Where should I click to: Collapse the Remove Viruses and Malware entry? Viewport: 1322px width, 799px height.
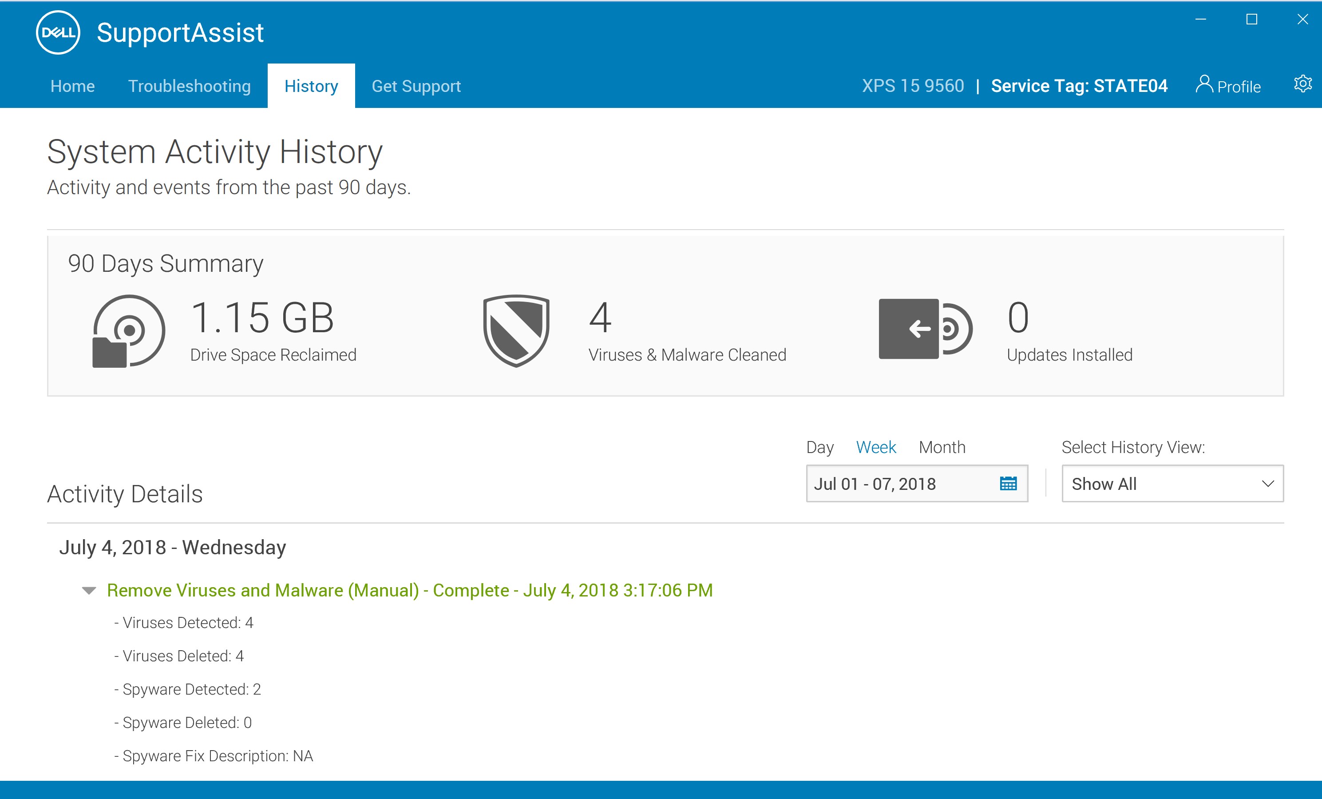pyautogui.click(x=88, y=591)
